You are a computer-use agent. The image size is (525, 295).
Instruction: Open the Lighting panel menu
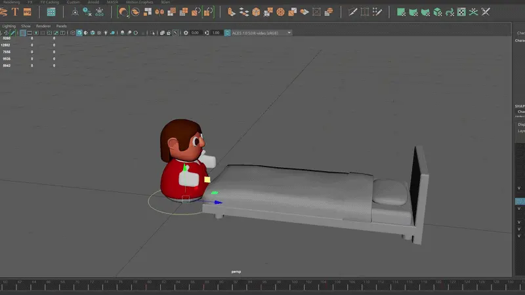click(x=9, y=26)
